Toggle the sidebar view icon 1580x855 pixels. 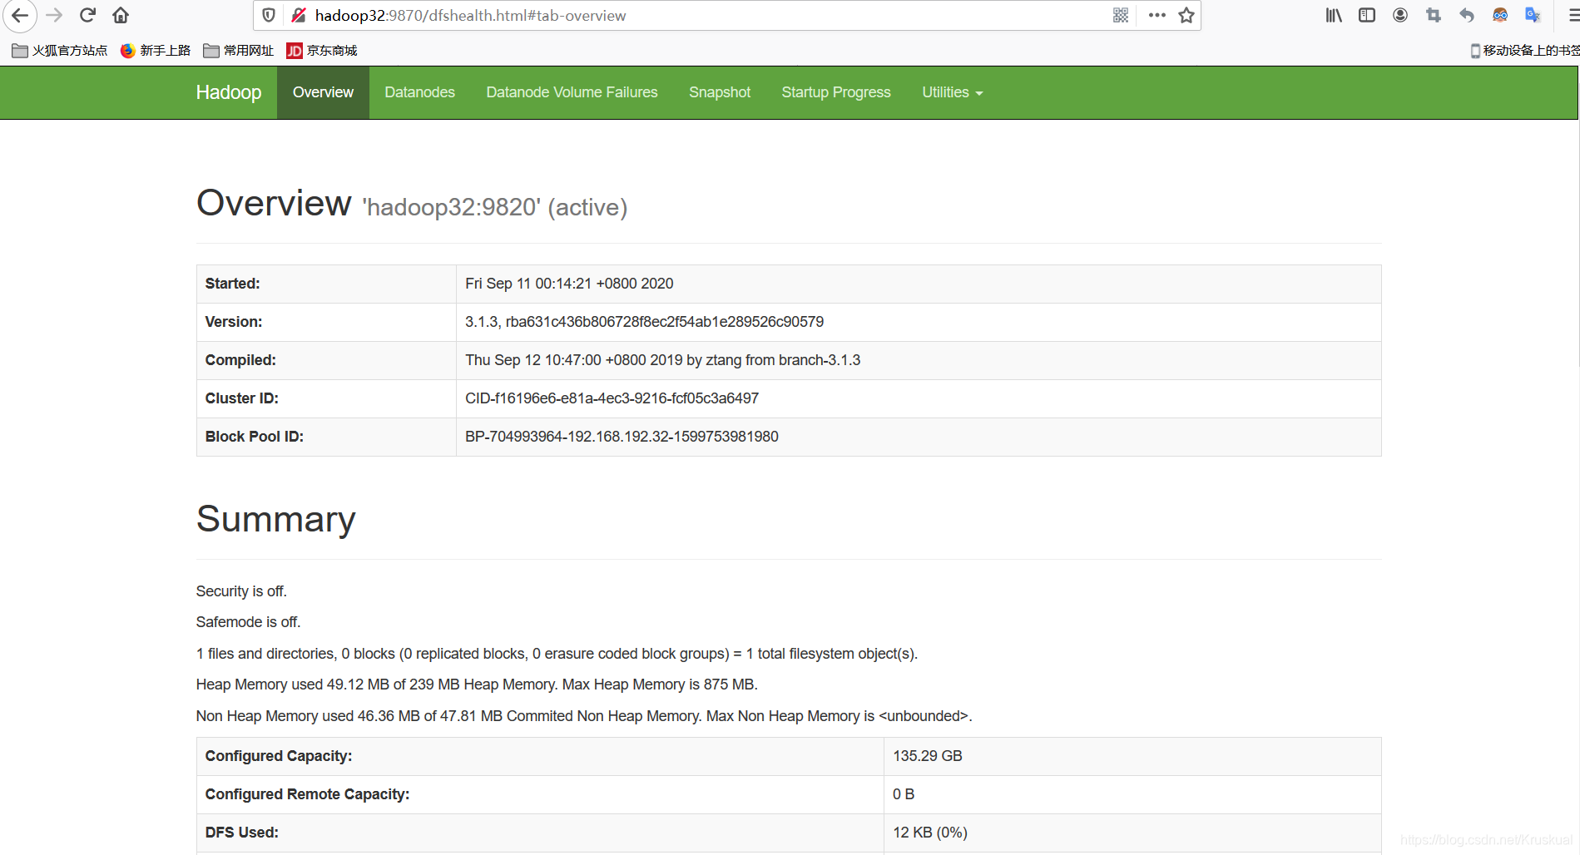coord(1367,15)
